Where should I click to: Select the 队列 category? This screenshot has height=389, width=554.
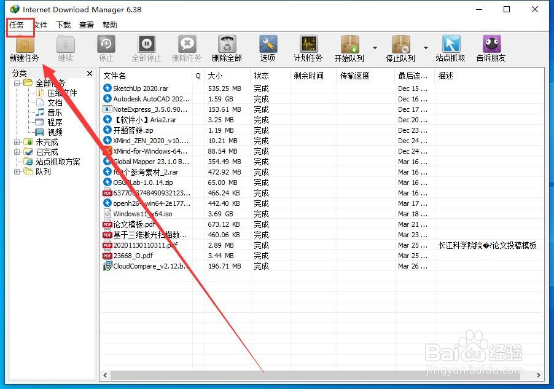43,171
